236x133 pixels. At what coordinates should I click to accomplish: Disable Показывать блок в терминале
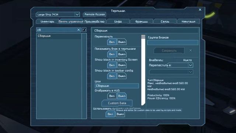coord(122,54)
